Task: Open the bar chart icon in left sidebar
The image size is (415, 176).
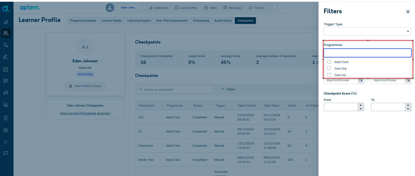Action: coord(6,22)
